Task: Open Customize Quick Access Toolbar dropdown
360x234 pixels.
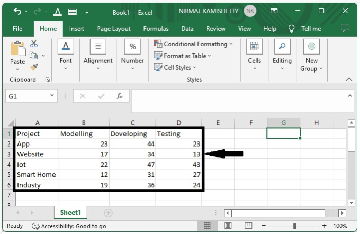Action: (x=87, y=12)
